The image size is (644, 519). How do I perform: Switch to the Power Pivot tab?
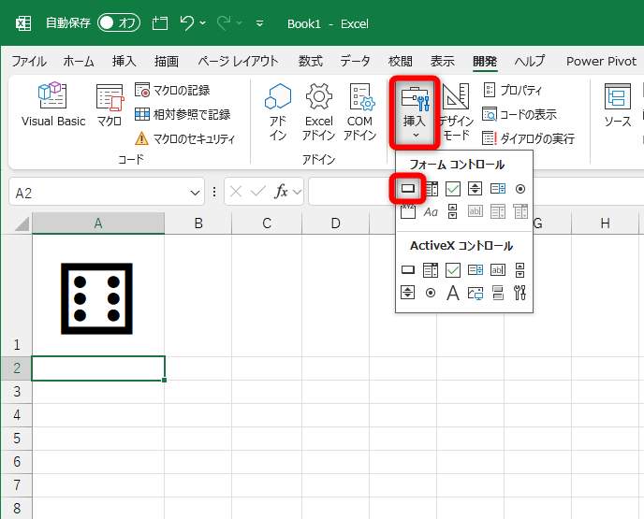coord(601,61)
